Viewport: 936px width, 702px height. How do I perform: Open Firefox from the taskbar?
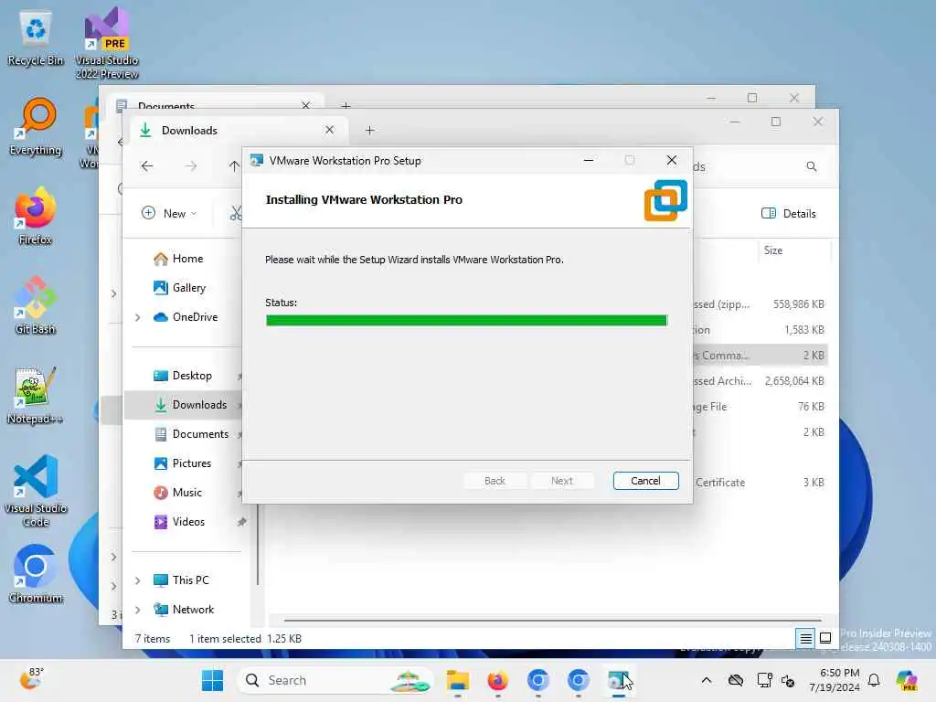pos(498,680)
